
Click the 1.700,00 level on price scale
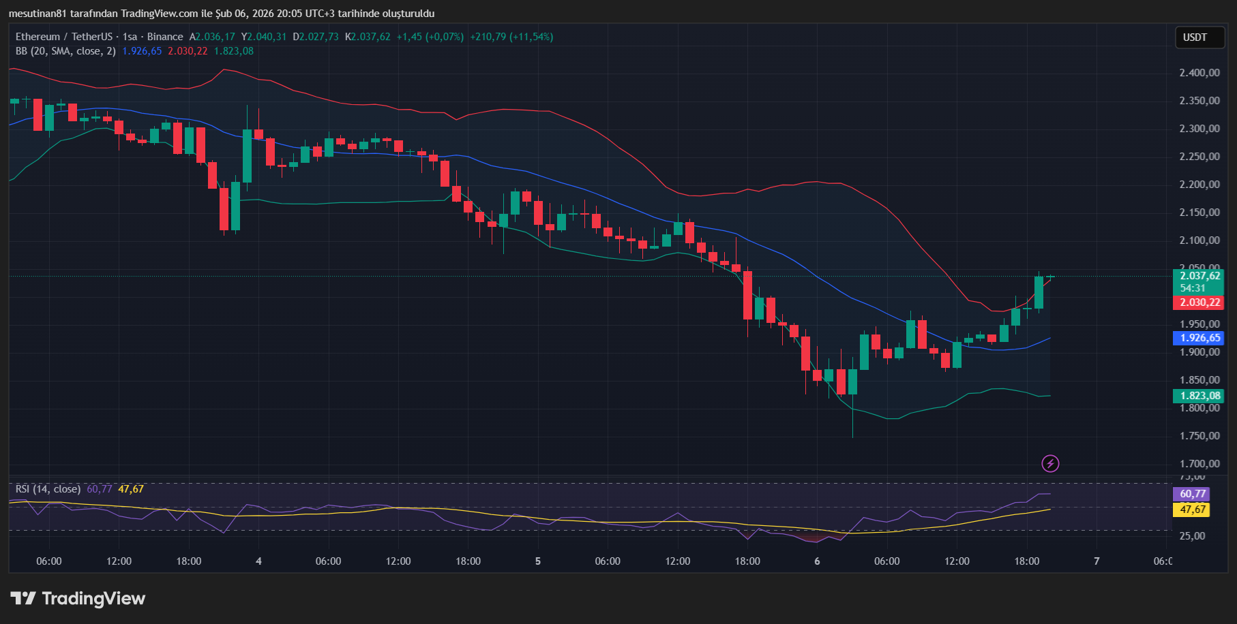(x=1199, y=464)
